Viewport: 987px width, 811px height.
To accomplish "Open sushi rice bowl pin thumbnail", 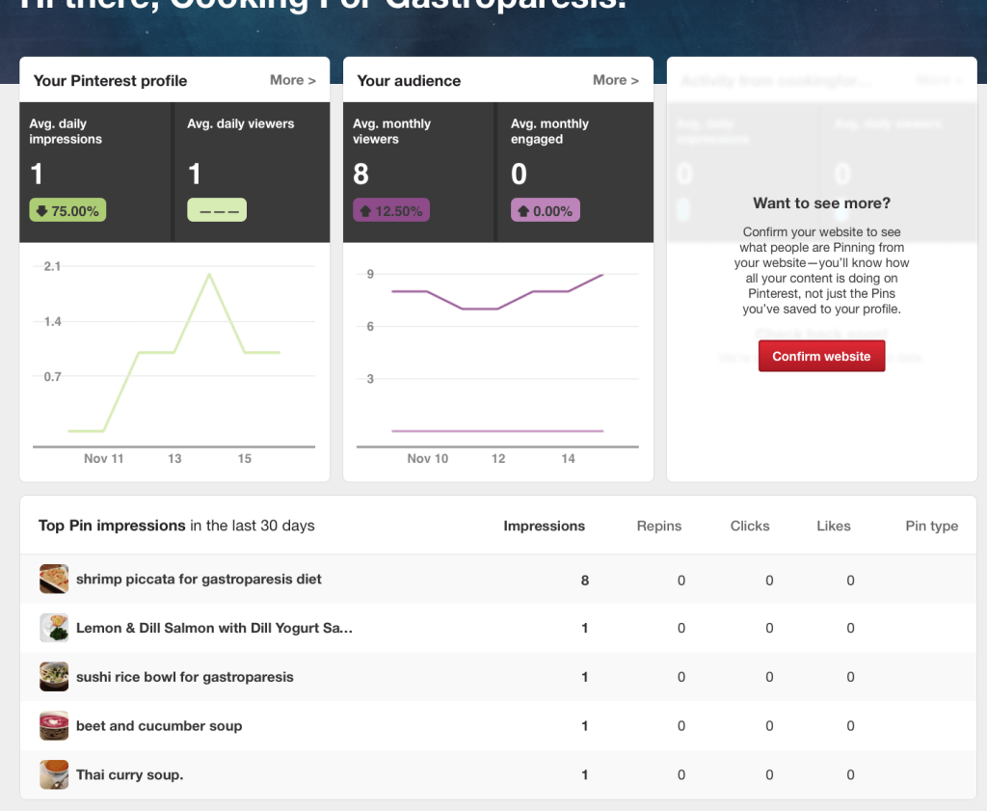I will (x=54, y=677).
